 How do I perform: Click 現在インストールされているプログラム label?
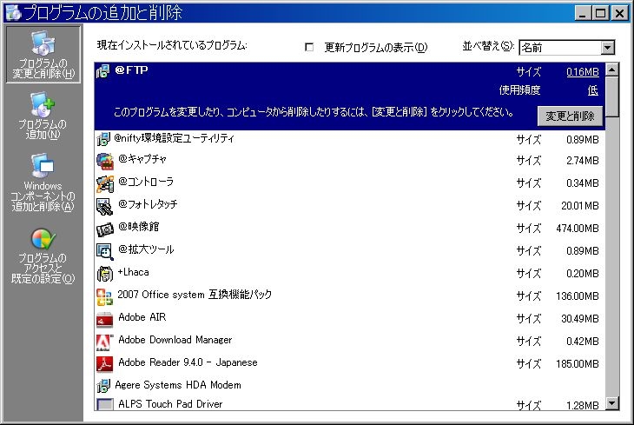172,45
